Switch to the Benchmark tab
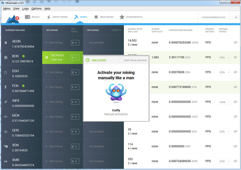 point(104,17)
